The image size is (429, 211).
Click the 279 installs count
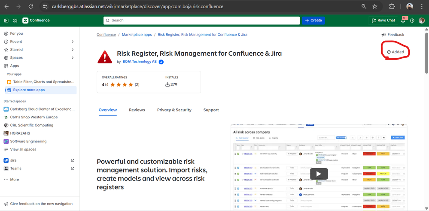pyautogui.click(x=171, y=84)
